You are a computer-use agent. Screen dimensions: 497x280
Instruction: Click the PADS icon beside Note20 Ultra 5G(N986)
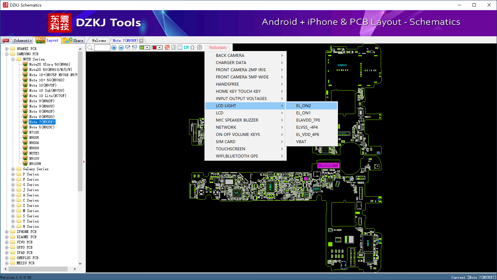[25, 64]
